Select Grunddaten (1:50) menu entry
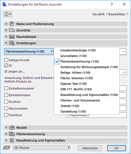 tap(87, 56)
